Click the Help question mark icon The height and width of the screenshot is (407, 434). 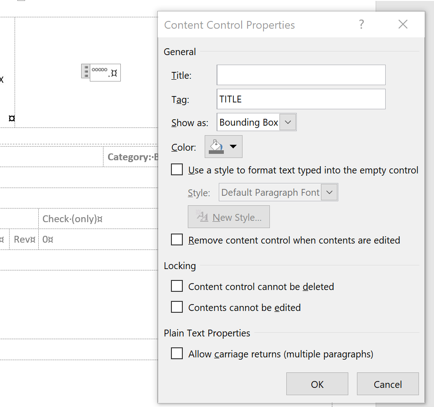point(362,25)
